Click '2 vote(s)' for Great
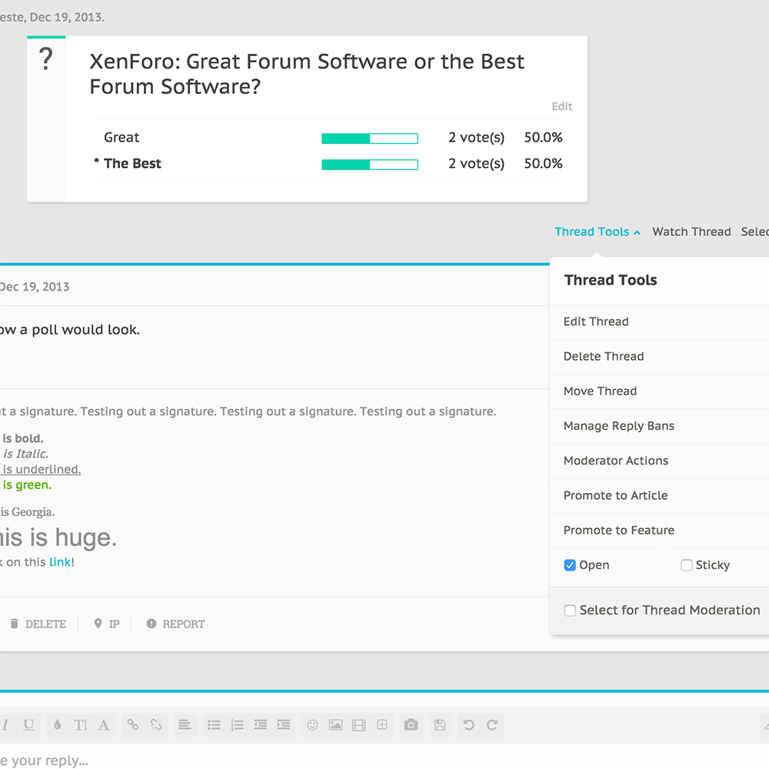 (476, 138)
